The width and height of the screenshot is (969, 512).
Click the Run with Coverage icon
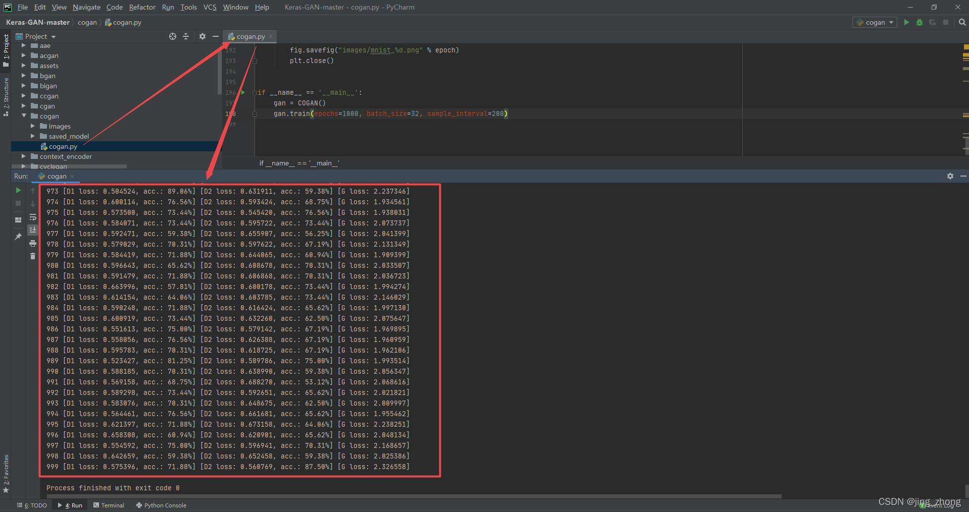tap(933, 22)
